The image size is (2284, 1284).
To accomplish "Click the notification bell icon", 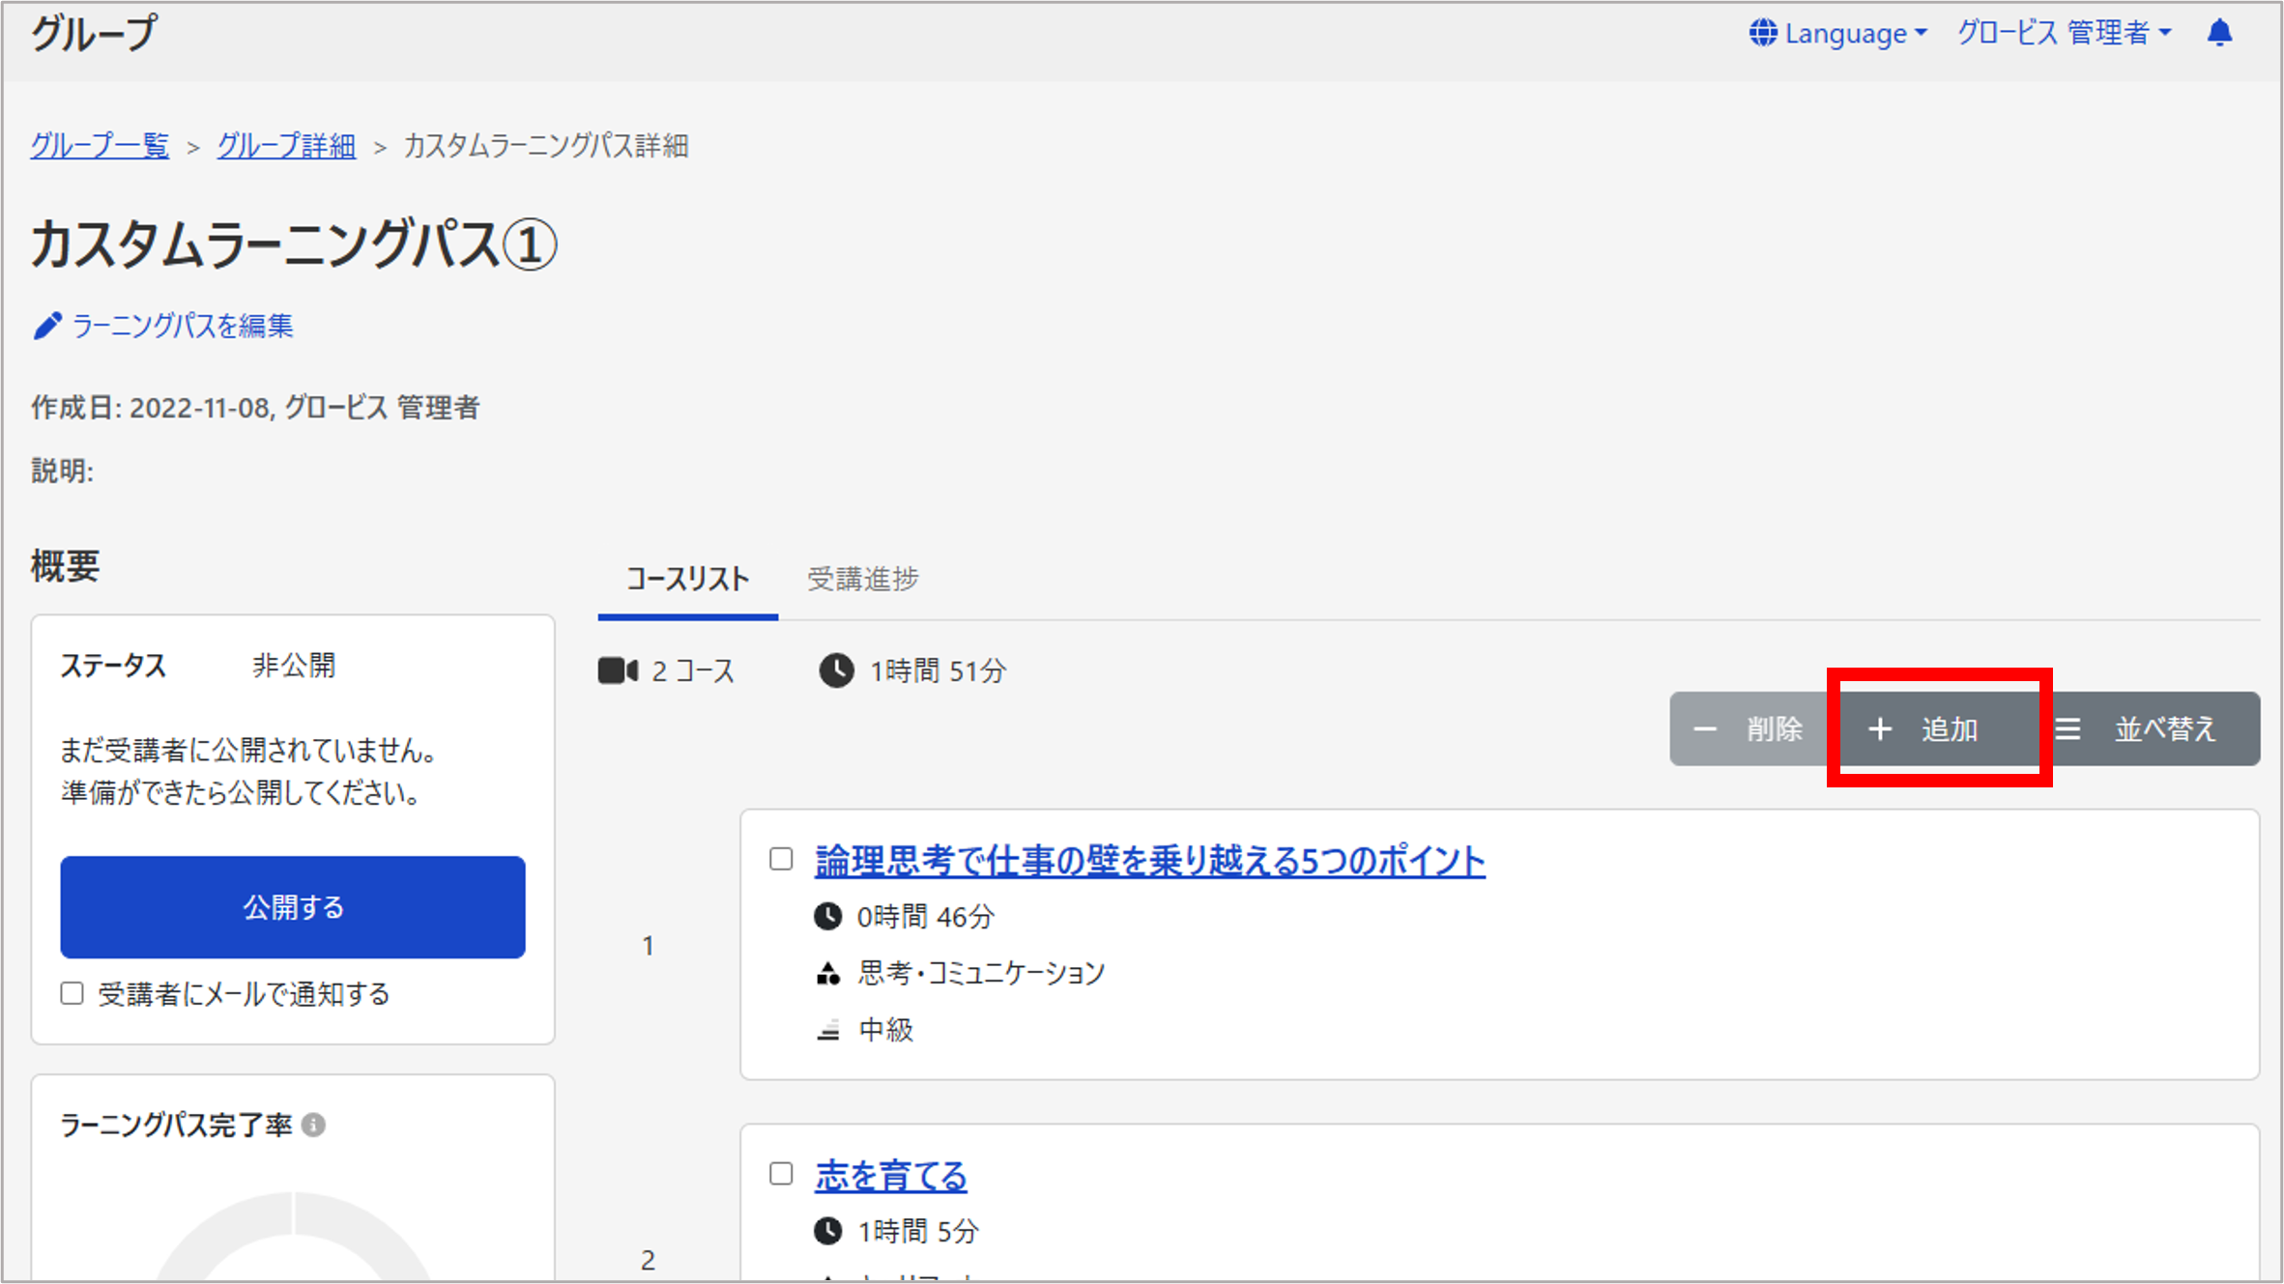I will (x=2220, y=33).
